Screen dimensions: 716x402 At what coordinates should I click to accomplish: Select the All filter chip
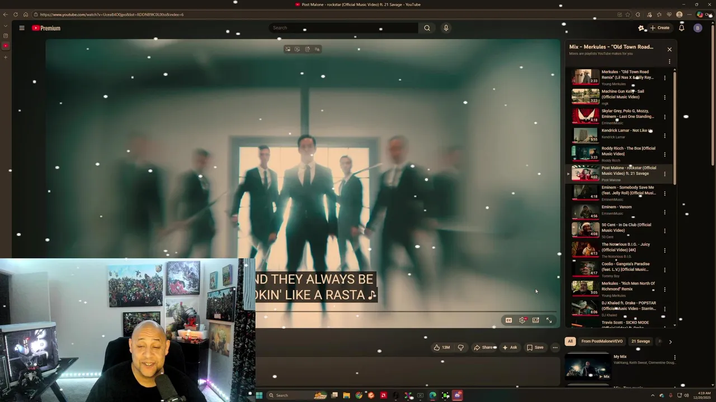[570, 341]
